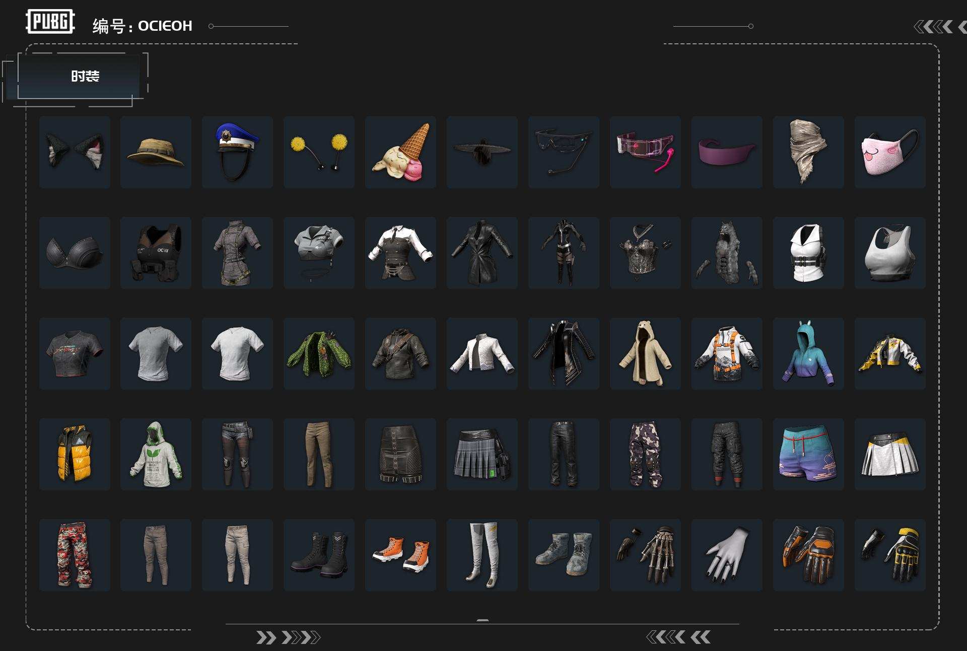967x651 pixels.
Task: Pick the yellow and black gloves
Action: 890,555
